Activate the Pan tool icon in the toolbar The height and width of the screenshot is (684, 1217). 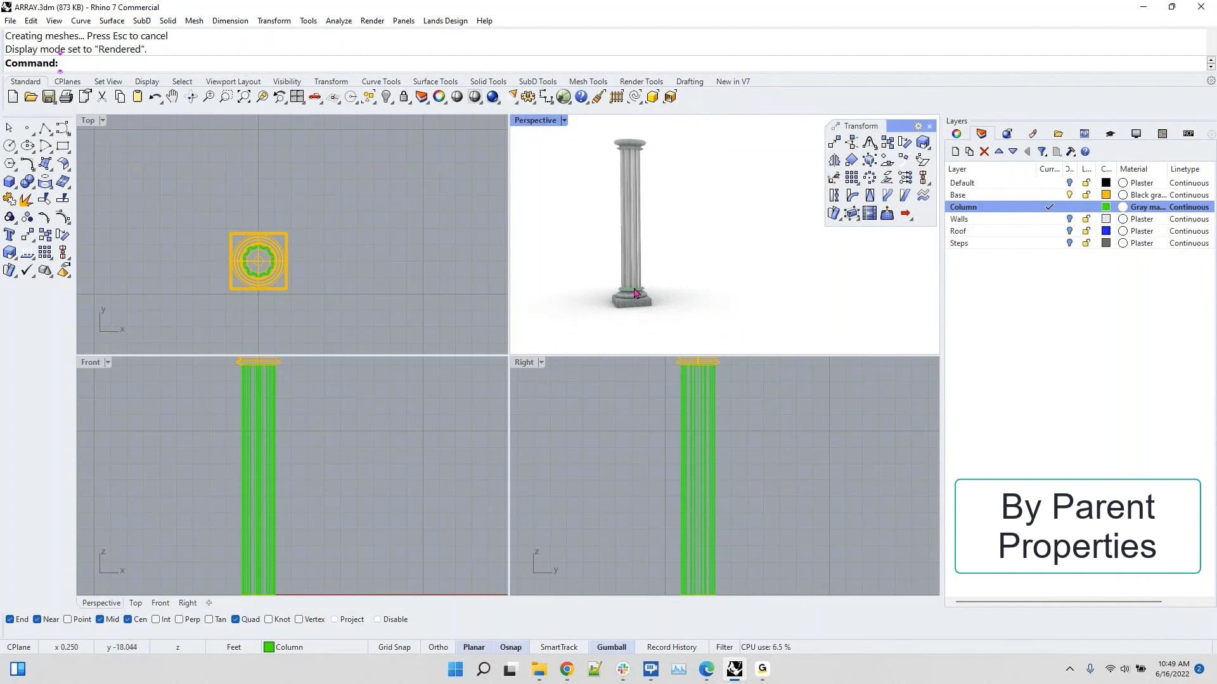pyautogui.click(x=172, y=96)
